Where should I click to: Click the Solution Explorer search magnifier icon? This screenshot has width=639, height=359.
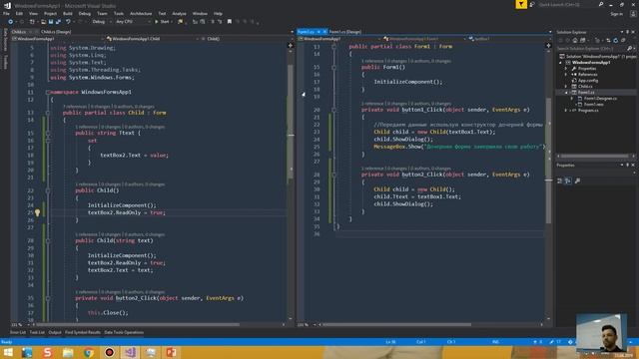tap(630, 49)
